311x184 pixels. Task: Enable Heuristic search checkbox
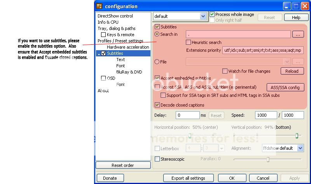(188, 42)
